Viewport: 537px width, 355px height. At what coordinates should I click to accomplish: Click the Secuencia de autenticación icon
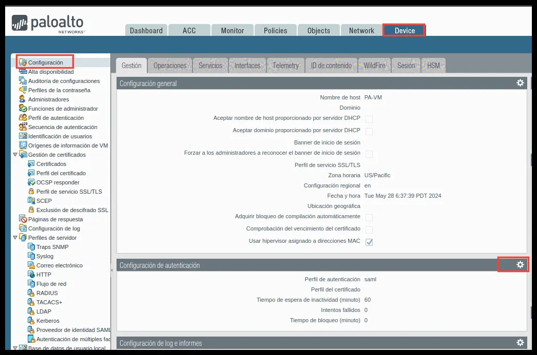[x=23, y=127]
